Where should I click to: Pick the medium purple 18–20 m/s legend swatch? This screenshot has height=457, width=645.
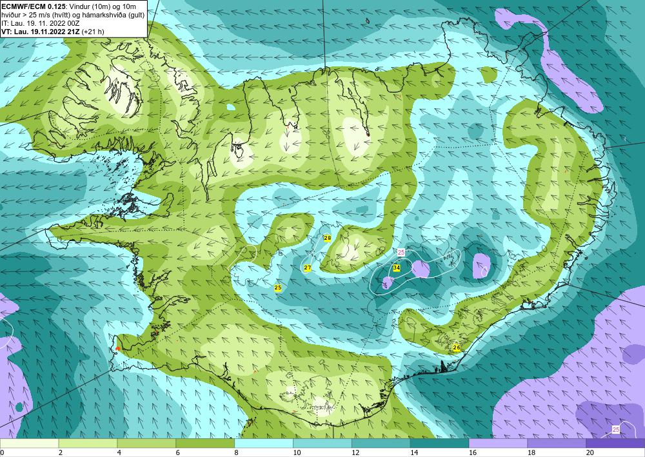point(557,443)
